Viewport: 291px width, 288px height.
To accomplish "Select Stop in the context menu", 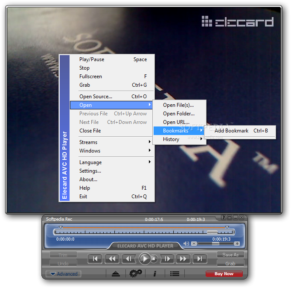I will pyautogui.click(x=112, y=68).
